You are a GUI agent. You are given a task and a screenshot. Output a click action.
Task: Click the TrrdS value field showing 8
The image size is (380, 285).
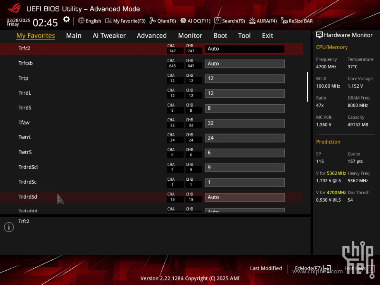point(245,108)
